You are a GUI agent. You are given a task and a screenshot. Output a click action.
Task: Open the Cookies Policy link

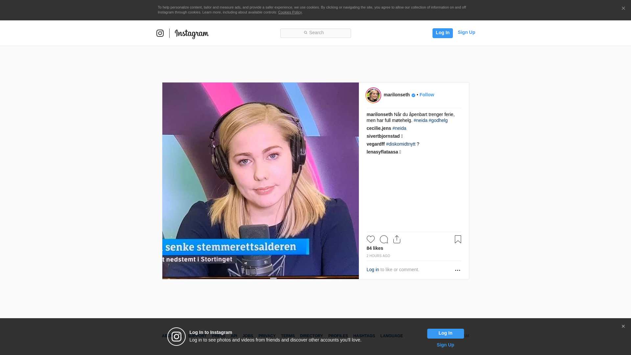290,12
